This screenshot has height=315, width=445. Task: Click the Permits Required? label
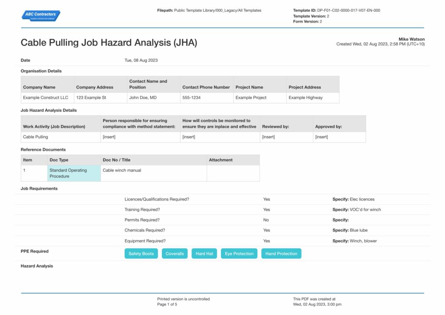142,220
